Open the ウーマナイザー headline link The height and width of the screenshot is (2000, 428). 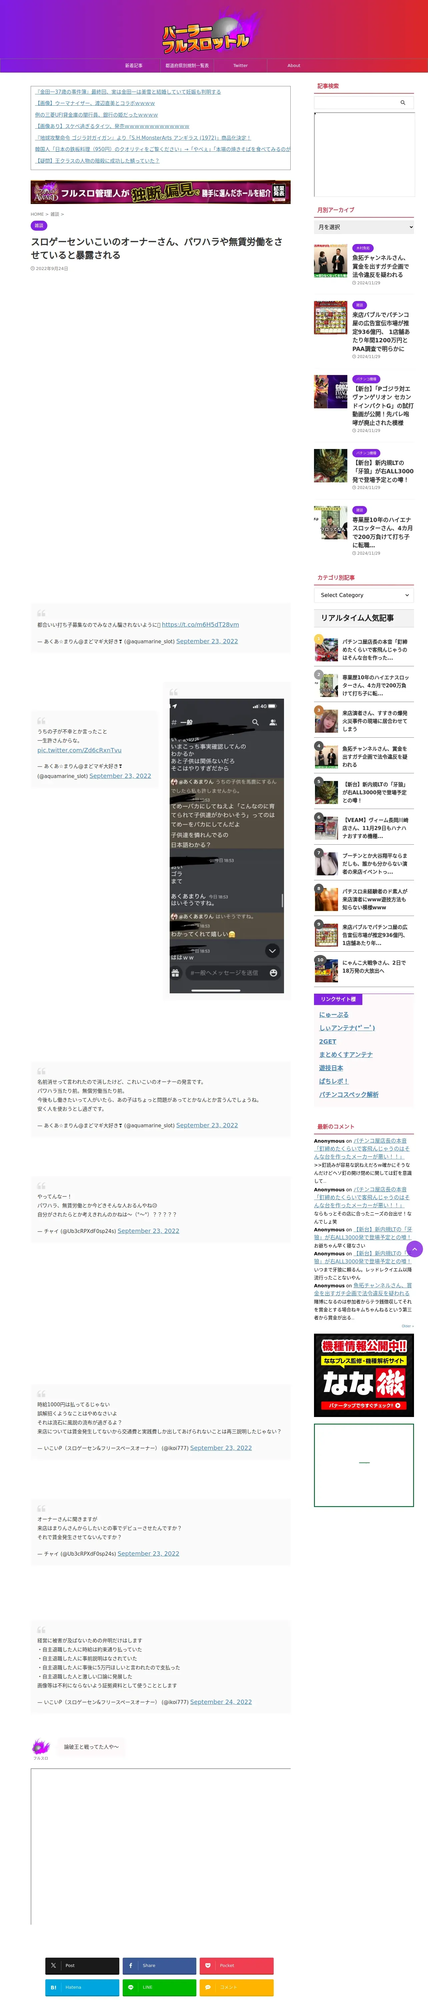[95, 103]
